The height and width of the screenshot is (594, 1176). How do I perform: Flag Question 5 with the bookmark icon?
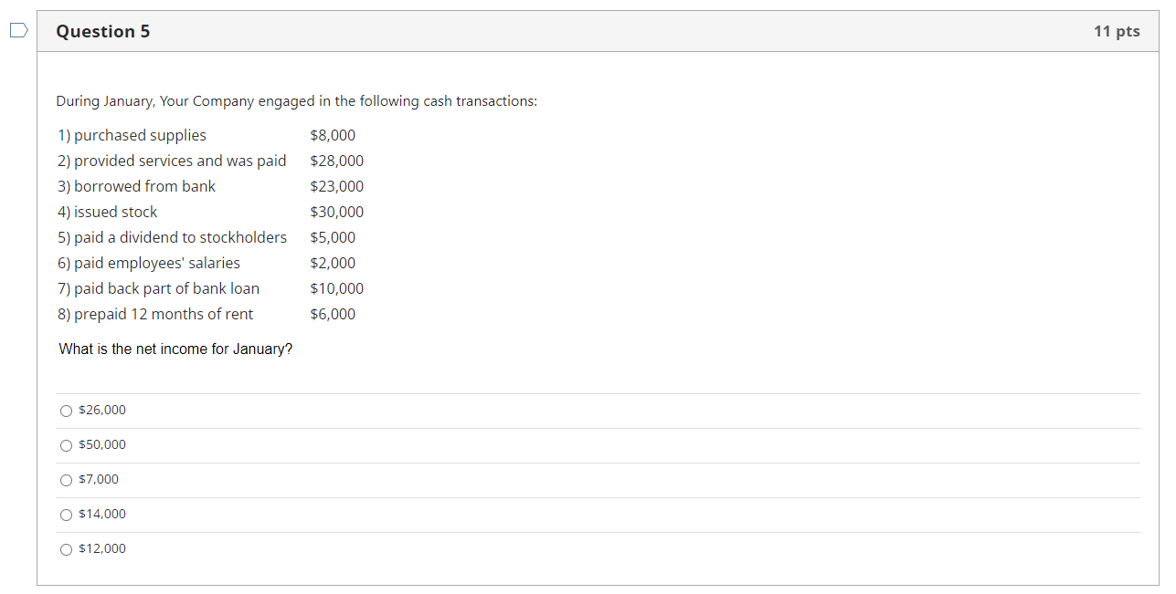[x=18, y=31]
